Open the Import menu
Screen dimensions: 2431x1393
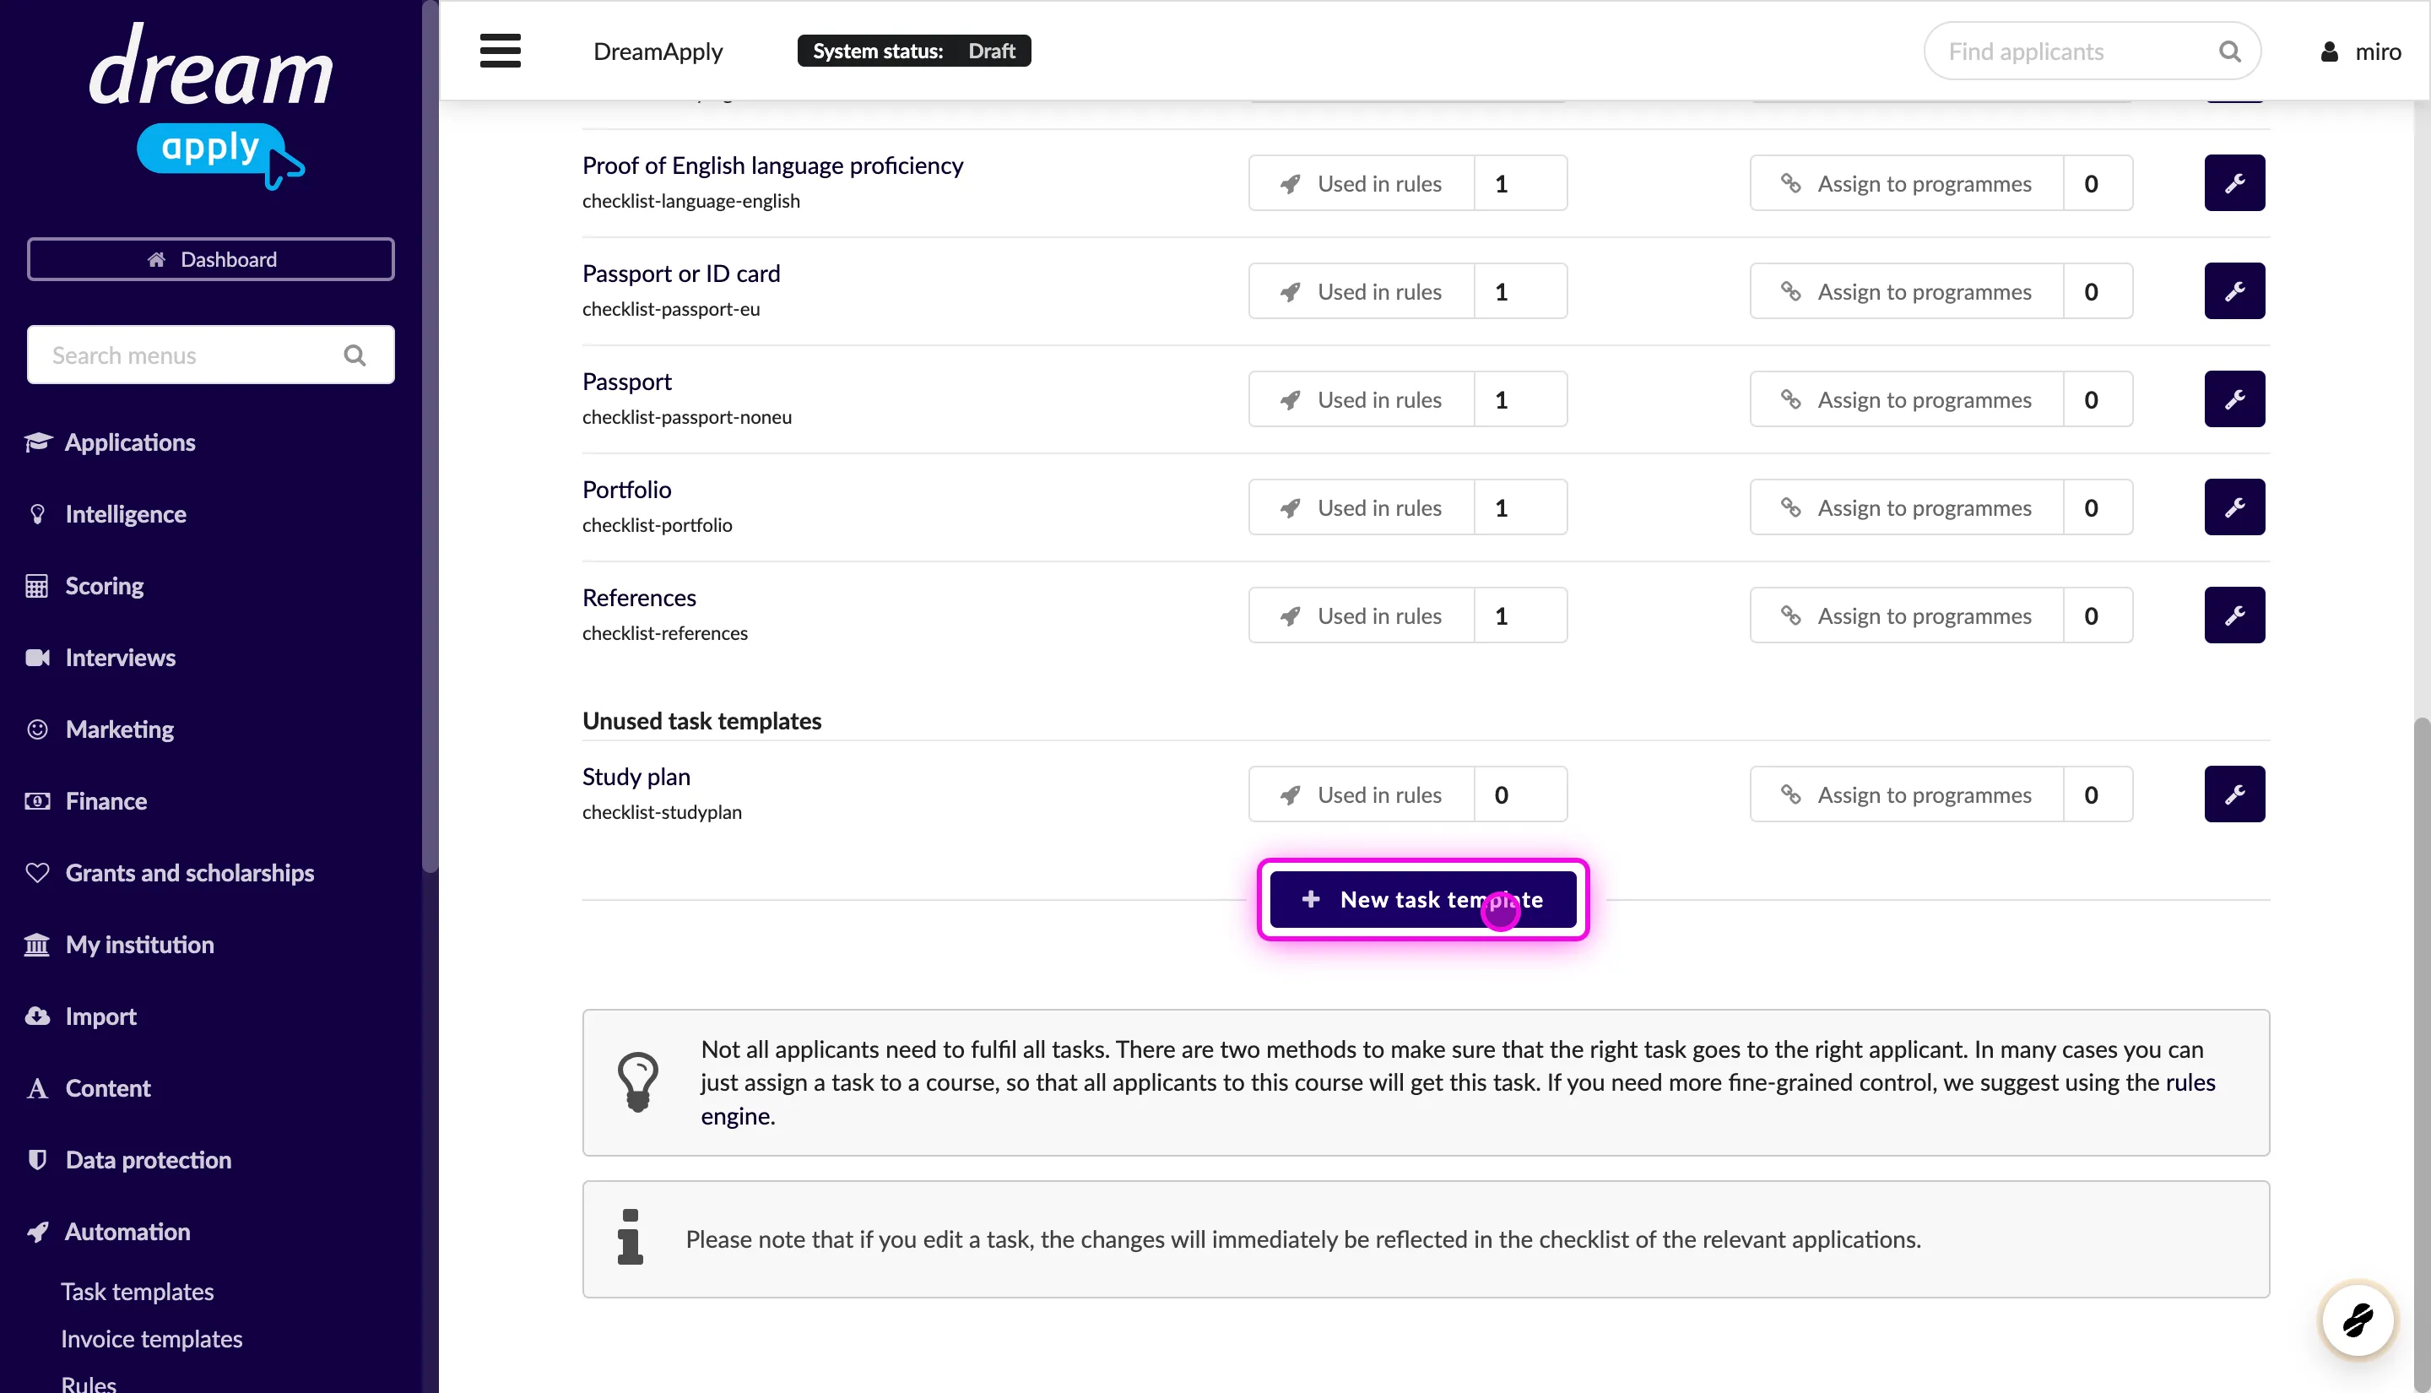100,1016
